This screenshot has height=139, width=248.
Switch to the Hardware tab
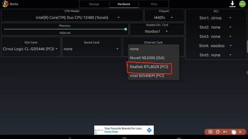[124, 4]
